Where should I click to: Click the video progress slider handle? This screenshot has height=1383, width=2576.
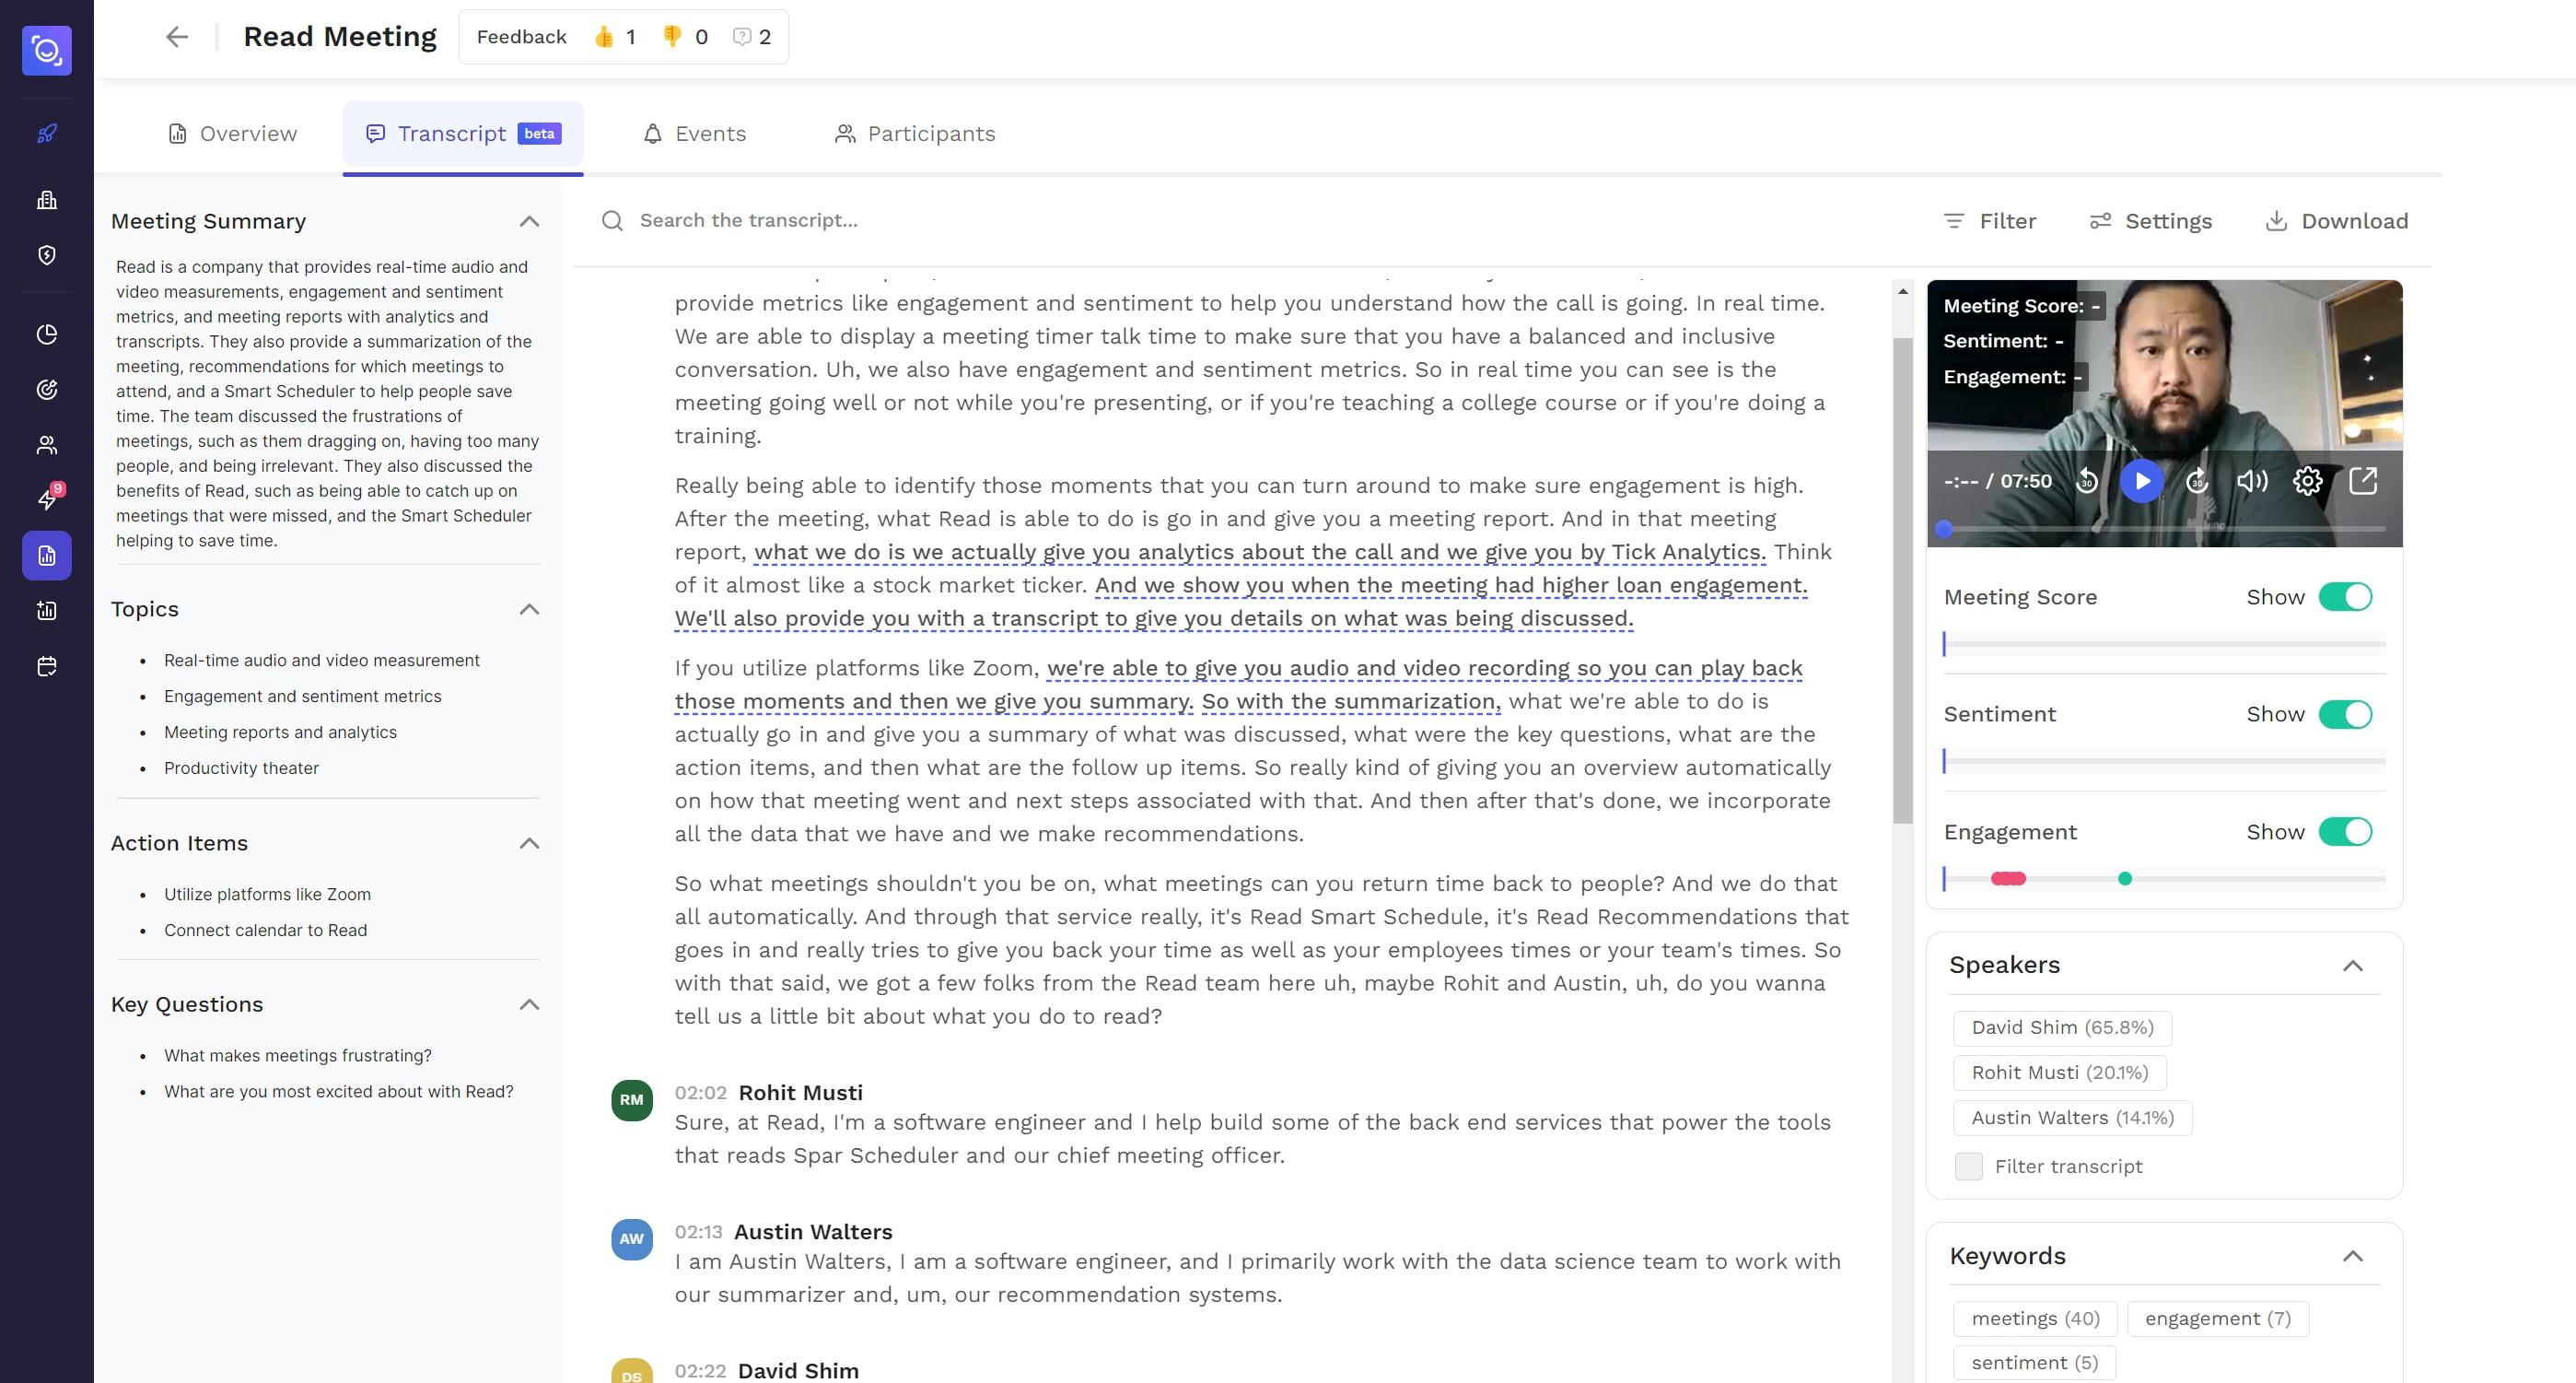pos(1944,530)
